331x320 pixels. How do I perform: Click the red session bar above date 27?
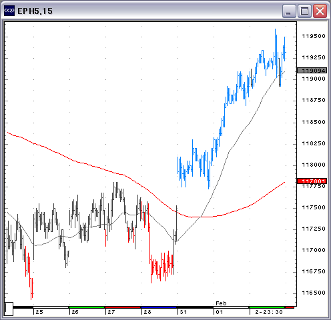[x=123, y=307]
